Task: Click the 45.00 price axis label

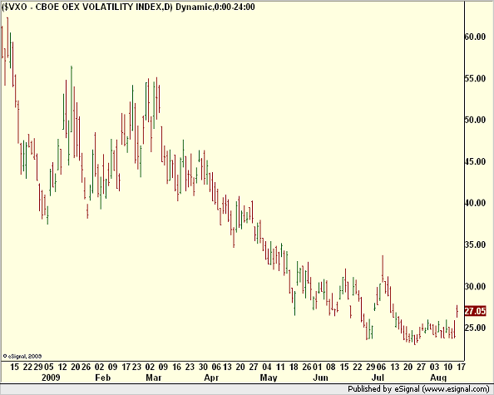Action: coord(476,161)
